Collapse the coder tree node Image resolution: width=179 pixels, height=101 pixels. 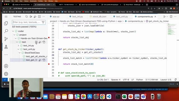(x=13, y=31)
